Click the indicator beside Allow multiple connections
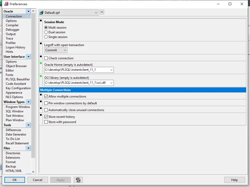The width and height of the screenshot is (250, 187). (41, 95)
